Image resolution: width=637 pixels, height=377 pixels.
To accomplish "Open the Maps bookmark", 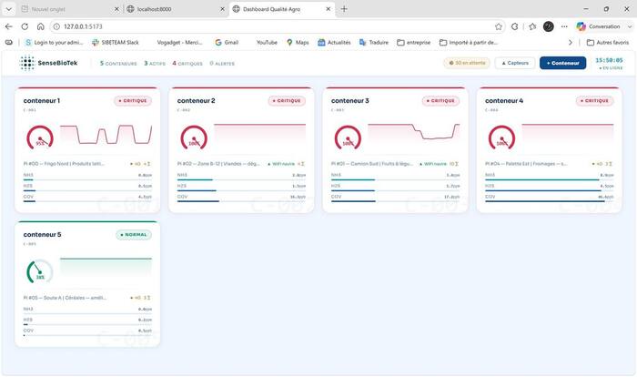I will point(298,42).
